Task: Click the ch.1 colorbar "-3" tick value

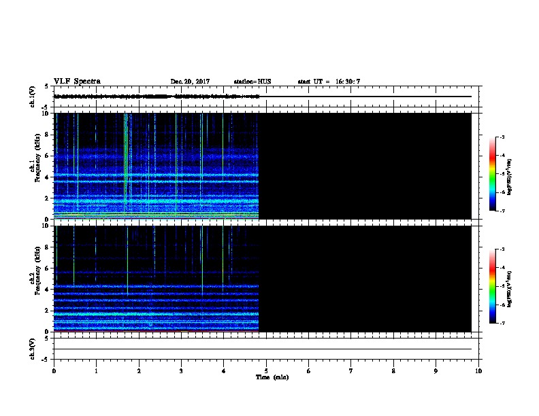Action: pyautogui.click(x=502, y=137)
